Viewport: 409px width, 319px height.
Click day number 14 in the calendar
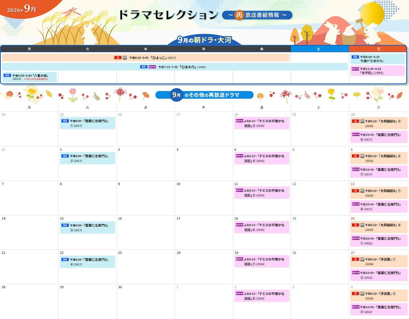(4, 219)
